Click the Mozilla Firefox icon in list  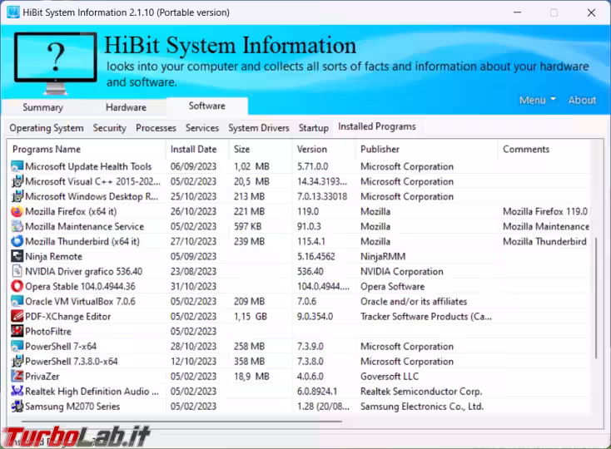17,212
